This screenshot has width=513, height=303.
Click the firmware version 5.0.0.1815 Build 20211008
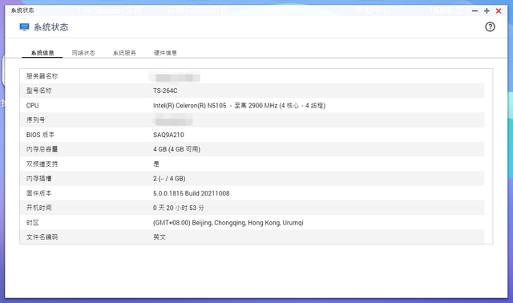click(x=191, y=193)
